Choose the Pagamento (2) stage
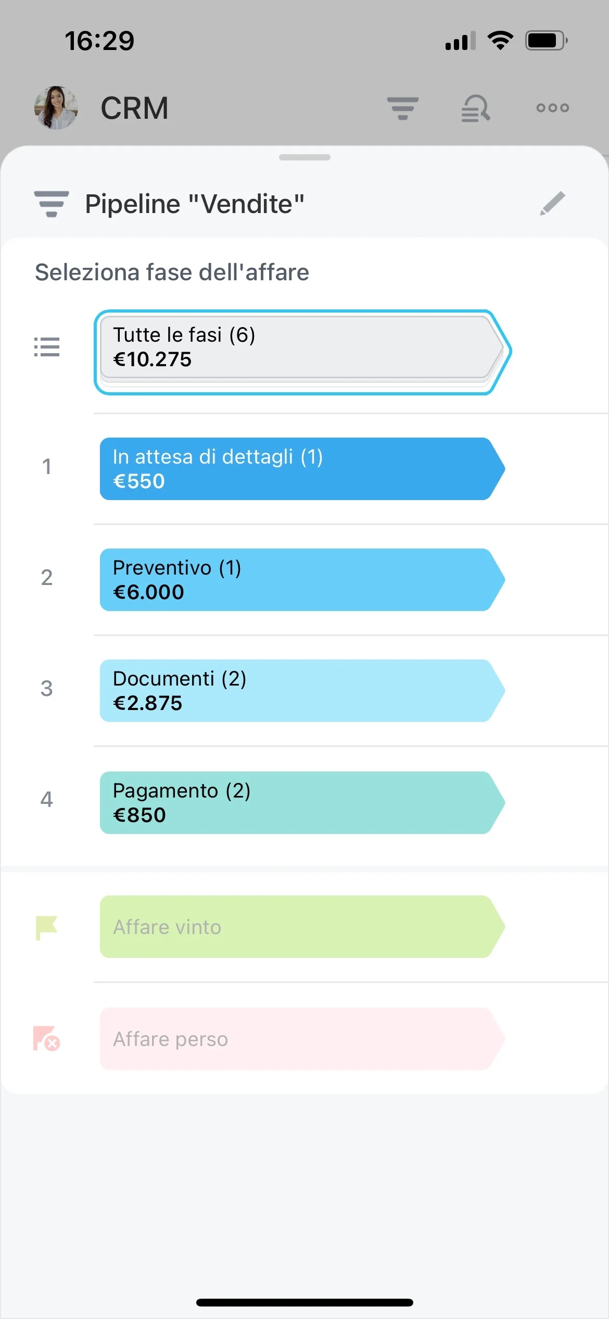 click(x=302, y=803)
